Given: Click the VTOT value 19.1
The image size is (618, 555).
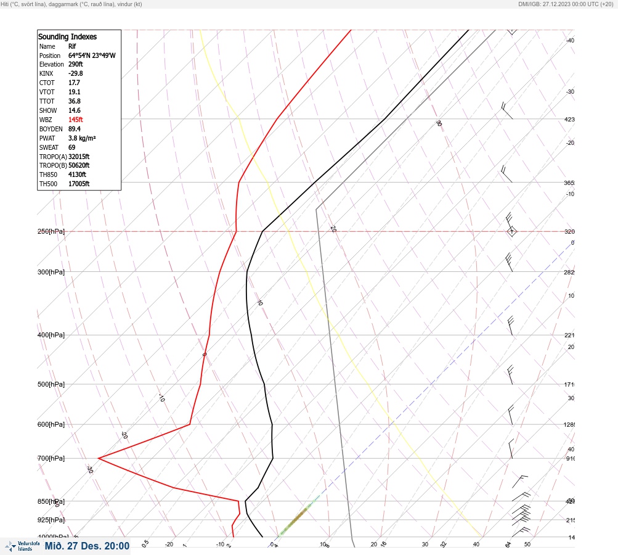Looking at the screenshot, I should 75,92.
